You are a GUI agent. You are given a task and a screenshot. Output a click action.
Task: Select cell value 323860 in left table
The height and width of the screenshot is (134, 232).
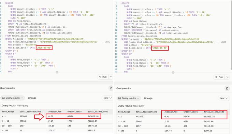pos(23,116)
